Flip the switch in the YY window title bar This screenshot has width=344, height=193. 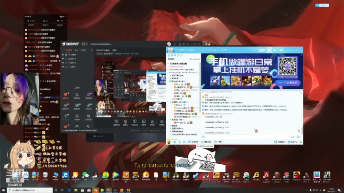coord(261,50)
